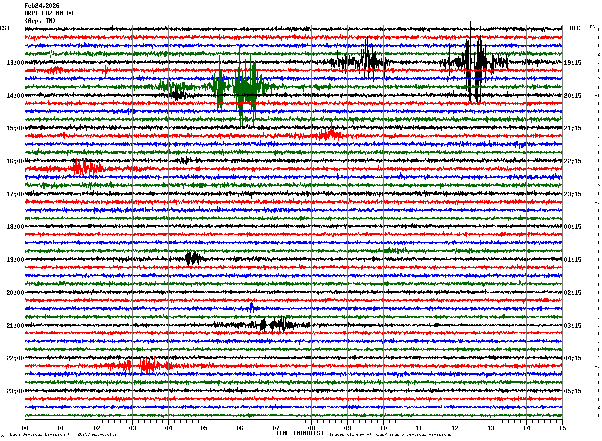Click minute 08 on the time axis
This screenshot has height=441, width=602.
(x=312, y=428)
